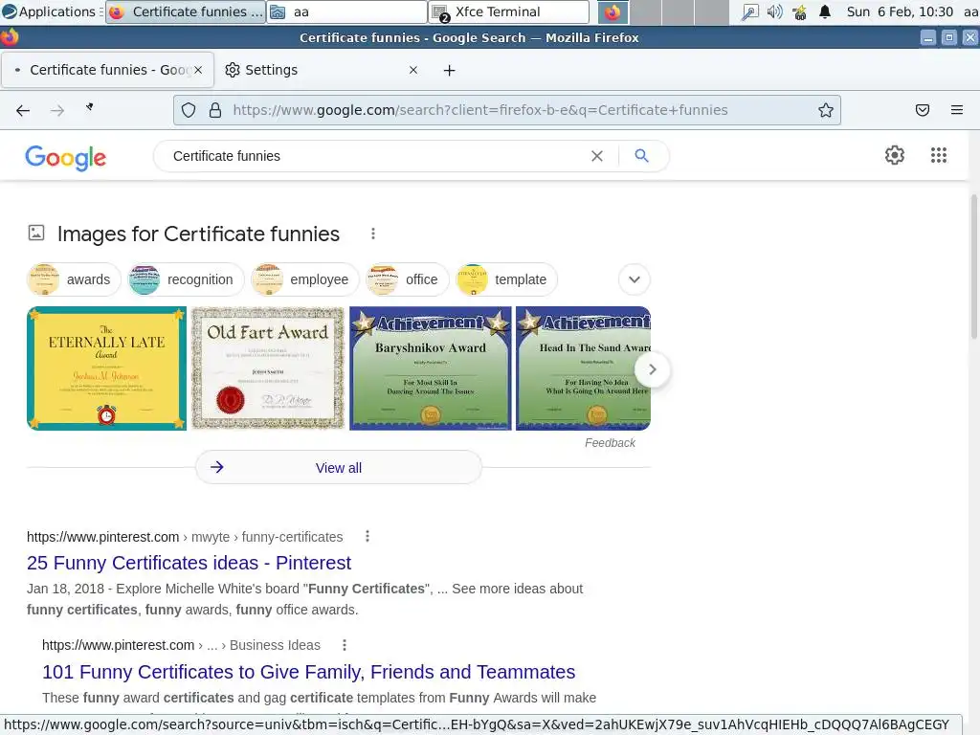View site security padlock info
Image resolution: width=980 pixels, height=735 pixels.
click(x=215, y=111)
